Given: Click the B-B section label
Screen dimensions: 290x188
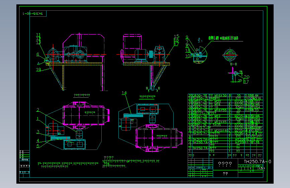Looking at the screenshot, I should (233, 64).
